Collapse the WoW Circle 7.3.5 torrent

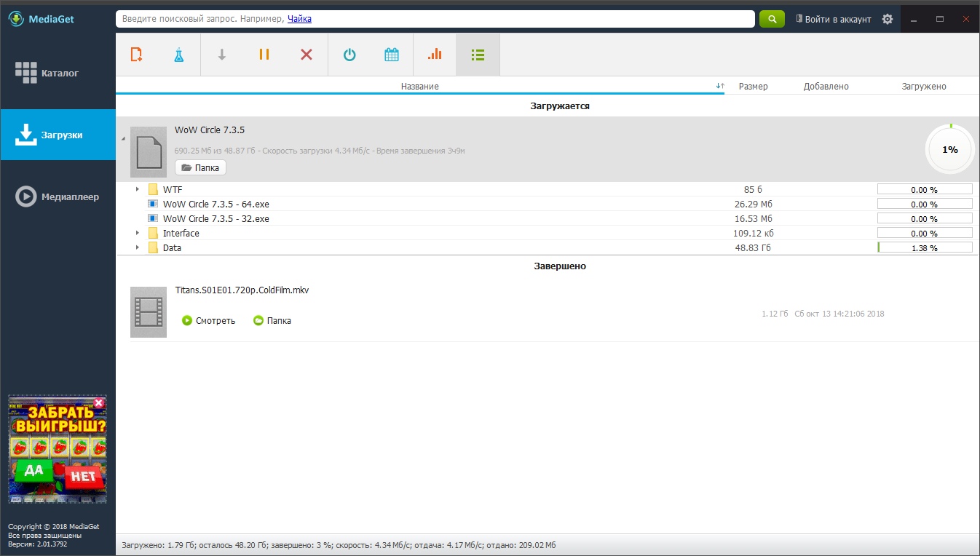pyautogui.click(x=123, y=138)
